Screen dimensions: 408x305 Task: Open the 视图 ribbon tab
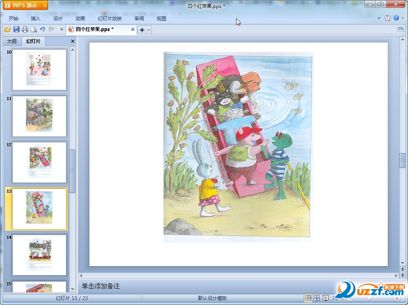[x=161, y=18]
